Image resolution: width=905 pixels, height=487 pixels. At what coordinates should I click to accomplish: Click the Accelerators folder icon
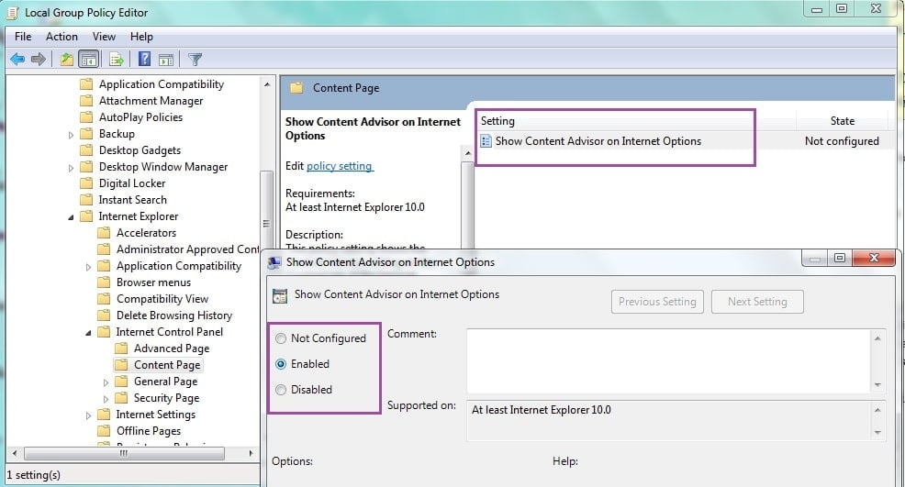click(x=104, y=233)
